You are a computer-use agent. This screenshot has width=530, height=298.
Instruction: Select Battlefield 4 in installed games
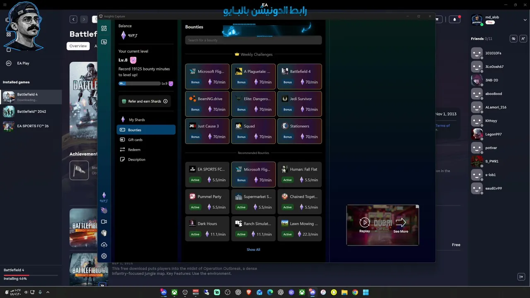[x=31, y=97]
